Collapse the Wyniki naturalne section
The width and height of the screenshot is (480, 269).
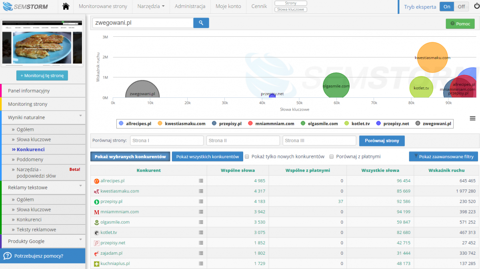coord(80,116)
